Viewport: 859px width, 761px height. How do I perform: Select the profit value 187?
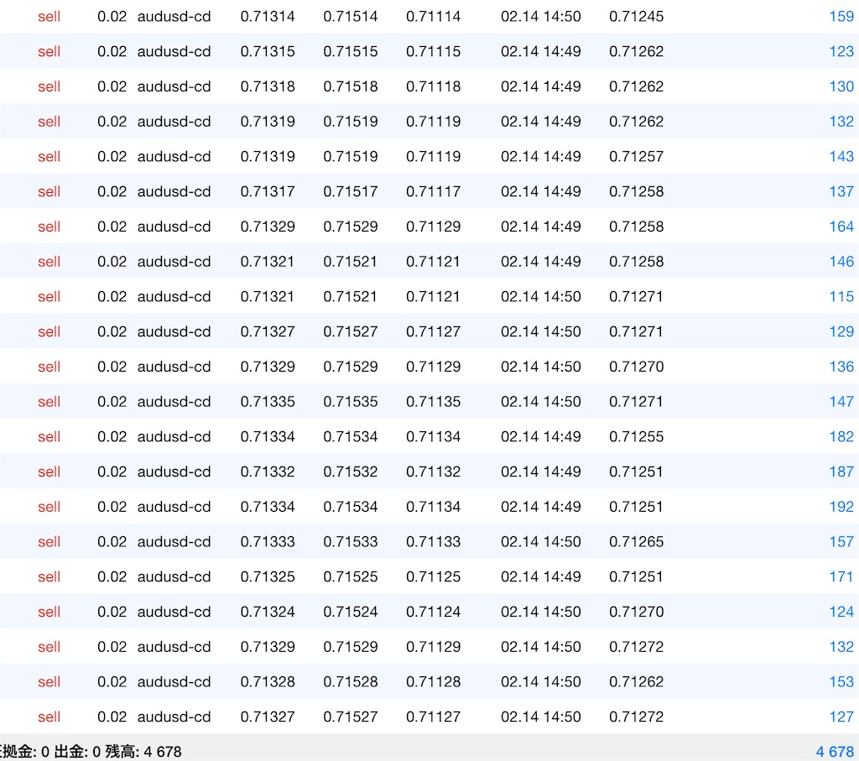(x=841, y=472)
